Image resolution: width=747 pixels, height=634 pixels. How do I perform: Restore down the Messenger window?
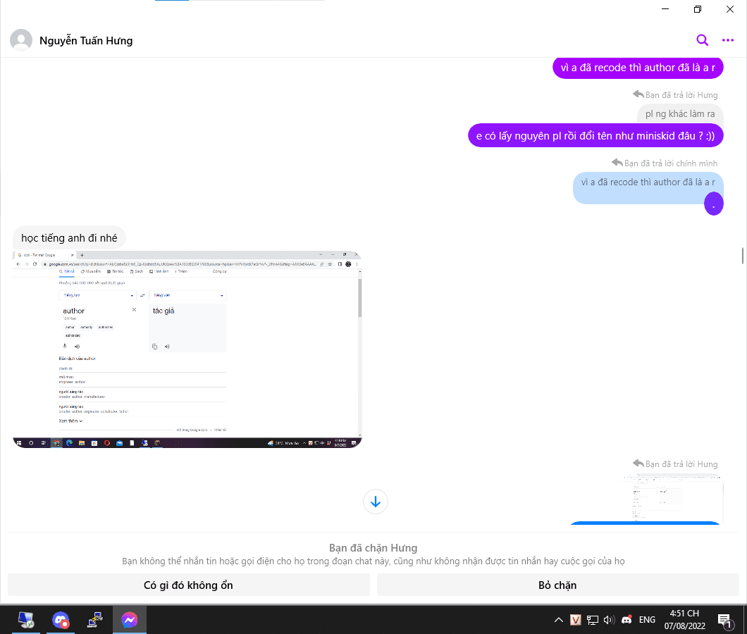[698, 9]
